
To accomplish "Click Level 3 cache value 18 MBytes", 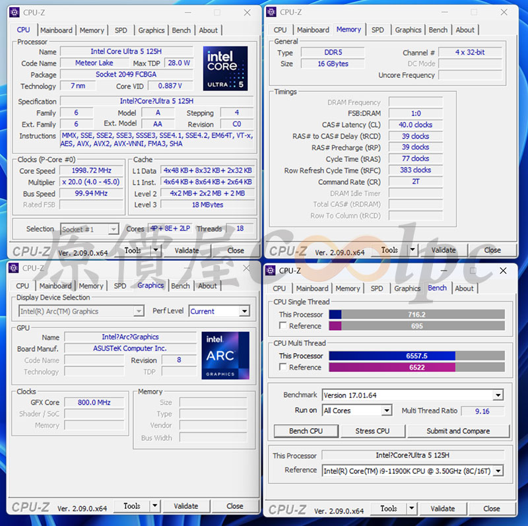I will [207, 205].
